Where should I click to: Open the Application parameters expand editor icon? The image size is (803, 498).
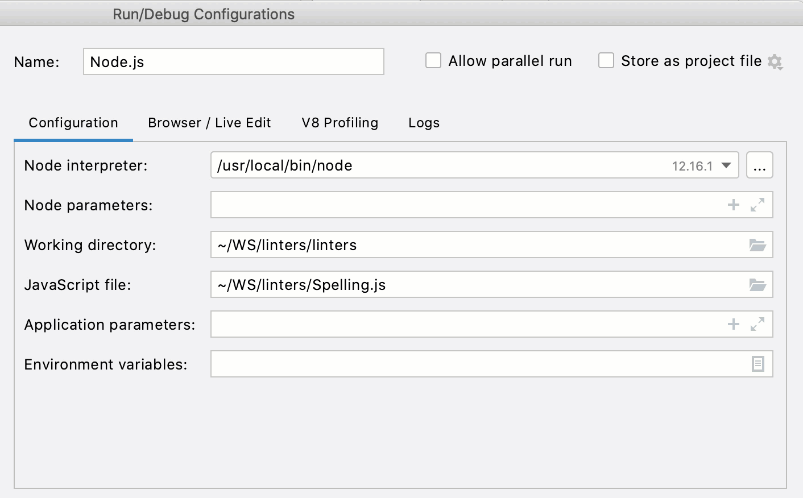coord(756,325)
